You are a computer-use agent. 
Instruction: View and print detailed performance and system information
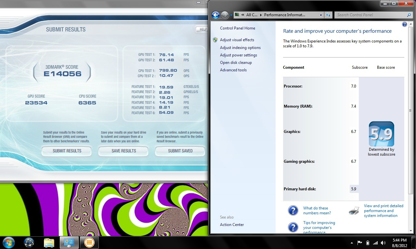[x=383, y=211]
